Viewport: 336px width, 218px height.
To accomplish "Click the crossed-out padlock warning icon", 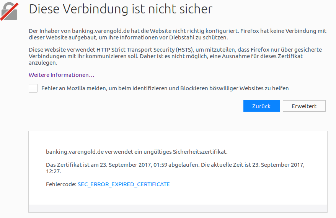I will 10,11.
